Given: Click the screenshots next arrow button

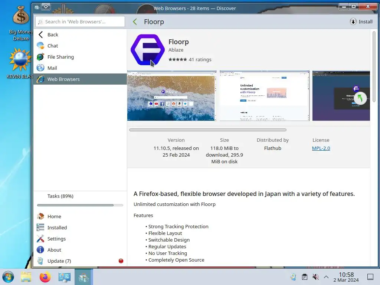Looking at the screenshot, I should [x=360, y=98].
